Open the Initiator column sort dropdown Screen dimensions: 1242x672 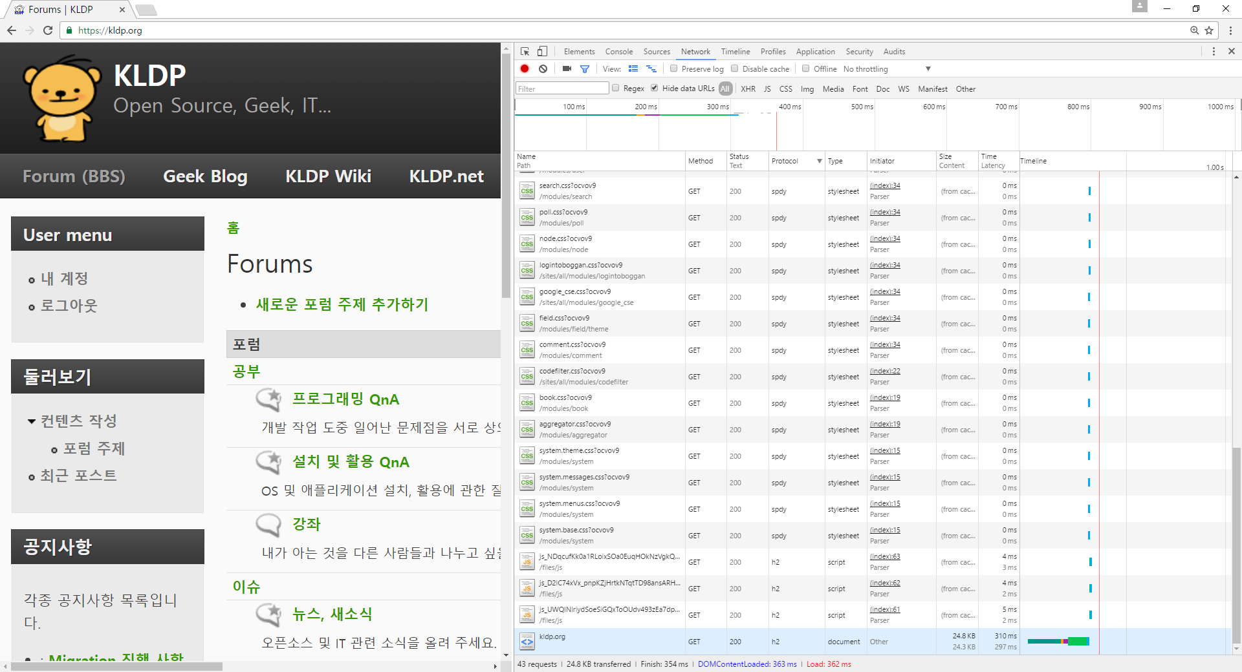pos(819,161)
